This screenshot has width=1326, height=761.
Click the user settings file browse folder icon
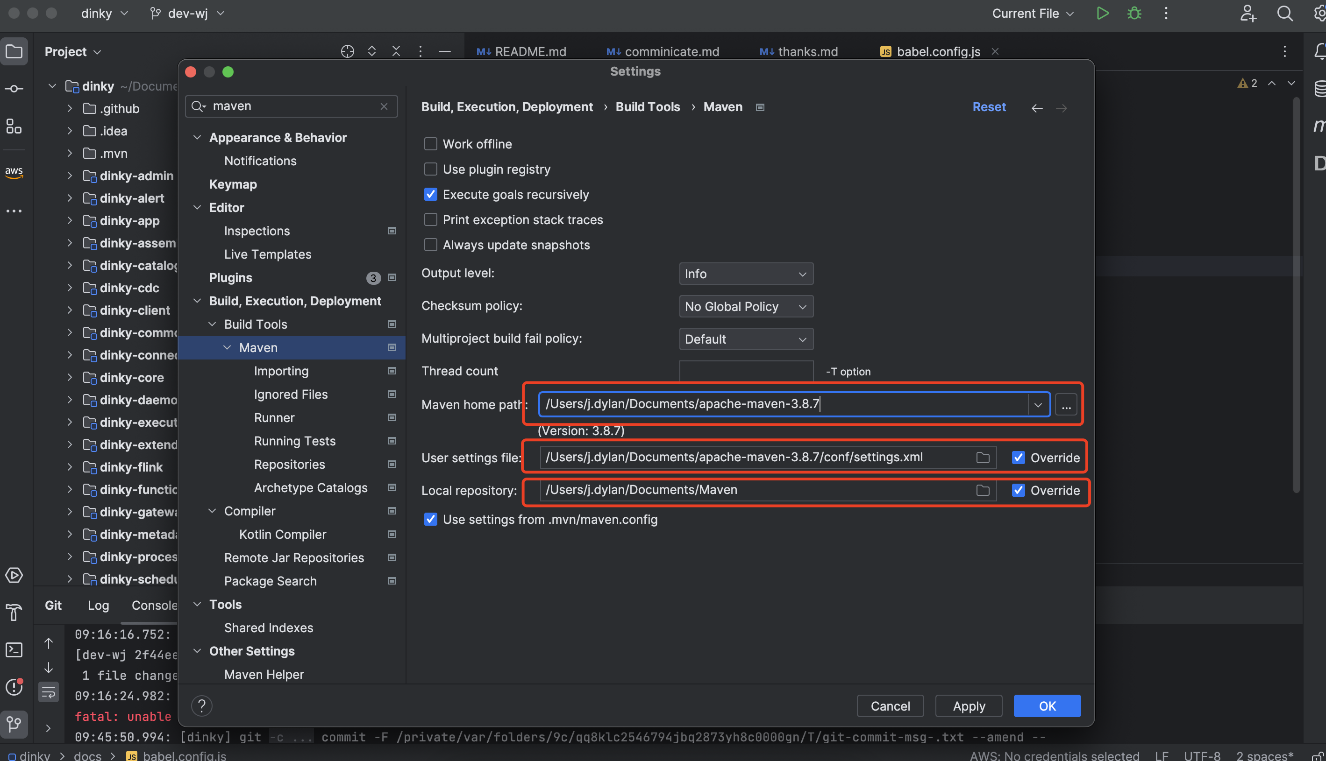click(x=982, y=458)
